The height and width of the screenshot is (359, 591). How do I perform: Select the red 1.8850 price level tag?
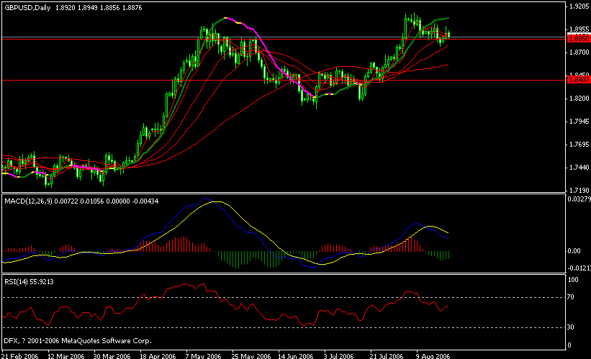click(x=579, y=39)
